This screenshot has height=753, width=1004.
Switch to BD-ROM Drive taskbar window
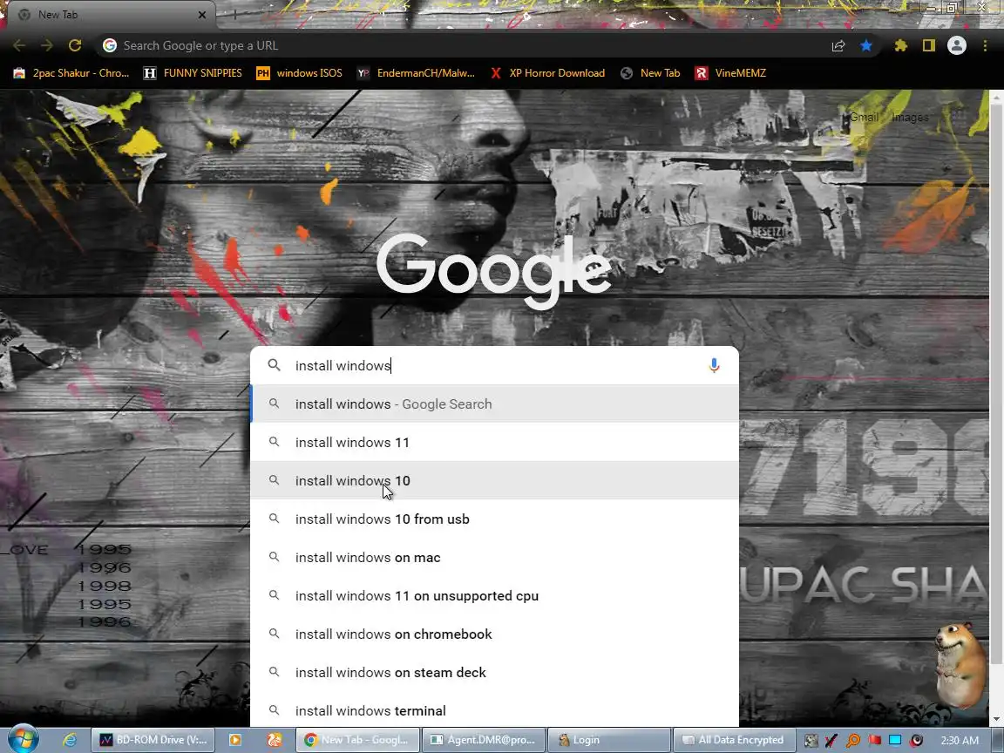(153, 740)
